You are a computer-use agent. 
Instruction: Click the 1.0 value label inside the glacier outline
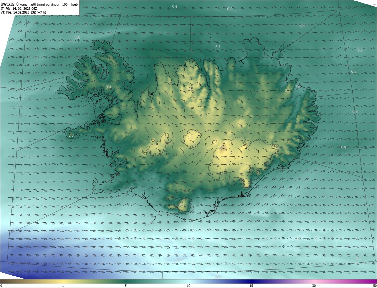coord(190,138)
